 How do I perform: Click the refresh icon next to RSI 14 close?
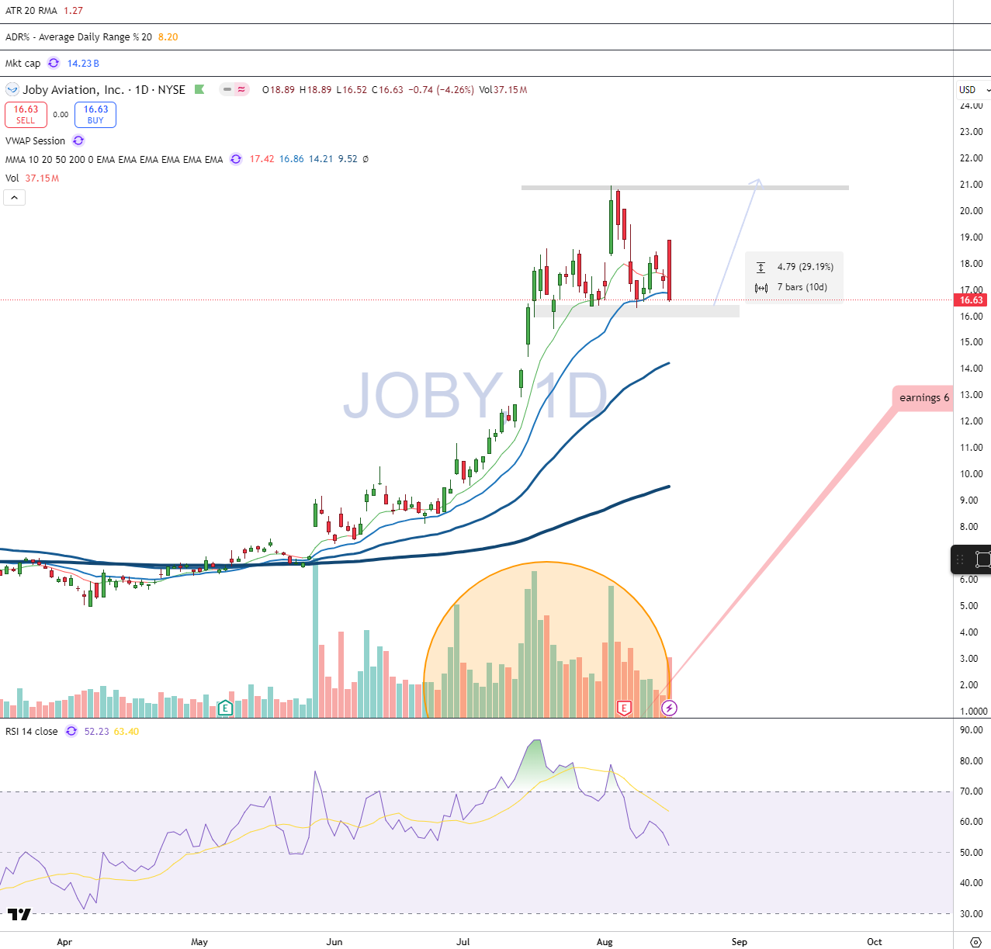coord(71,731)
